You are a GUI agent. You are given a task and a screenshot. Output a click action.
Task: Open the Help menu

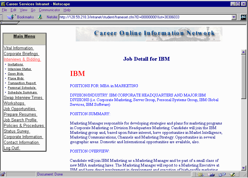[67, 10]
